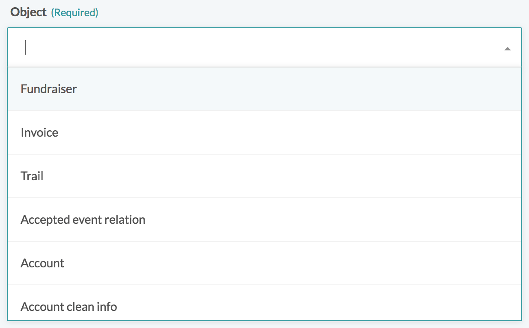This screenshot has height=328, width=529.
Task: Choose the Account option
Action: tap(42, 263)
